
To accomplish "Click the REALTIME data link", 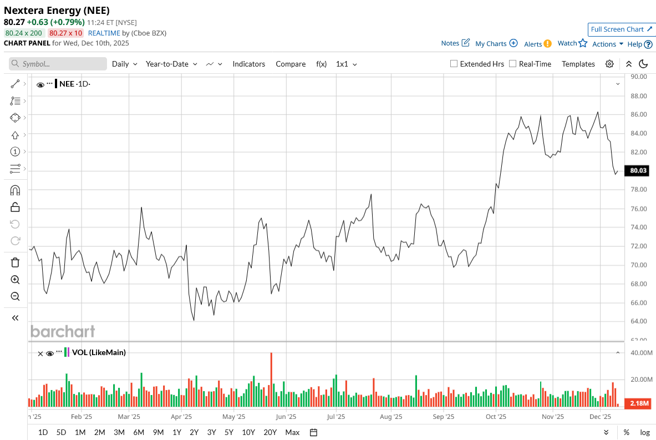I will tap(104, 33).
